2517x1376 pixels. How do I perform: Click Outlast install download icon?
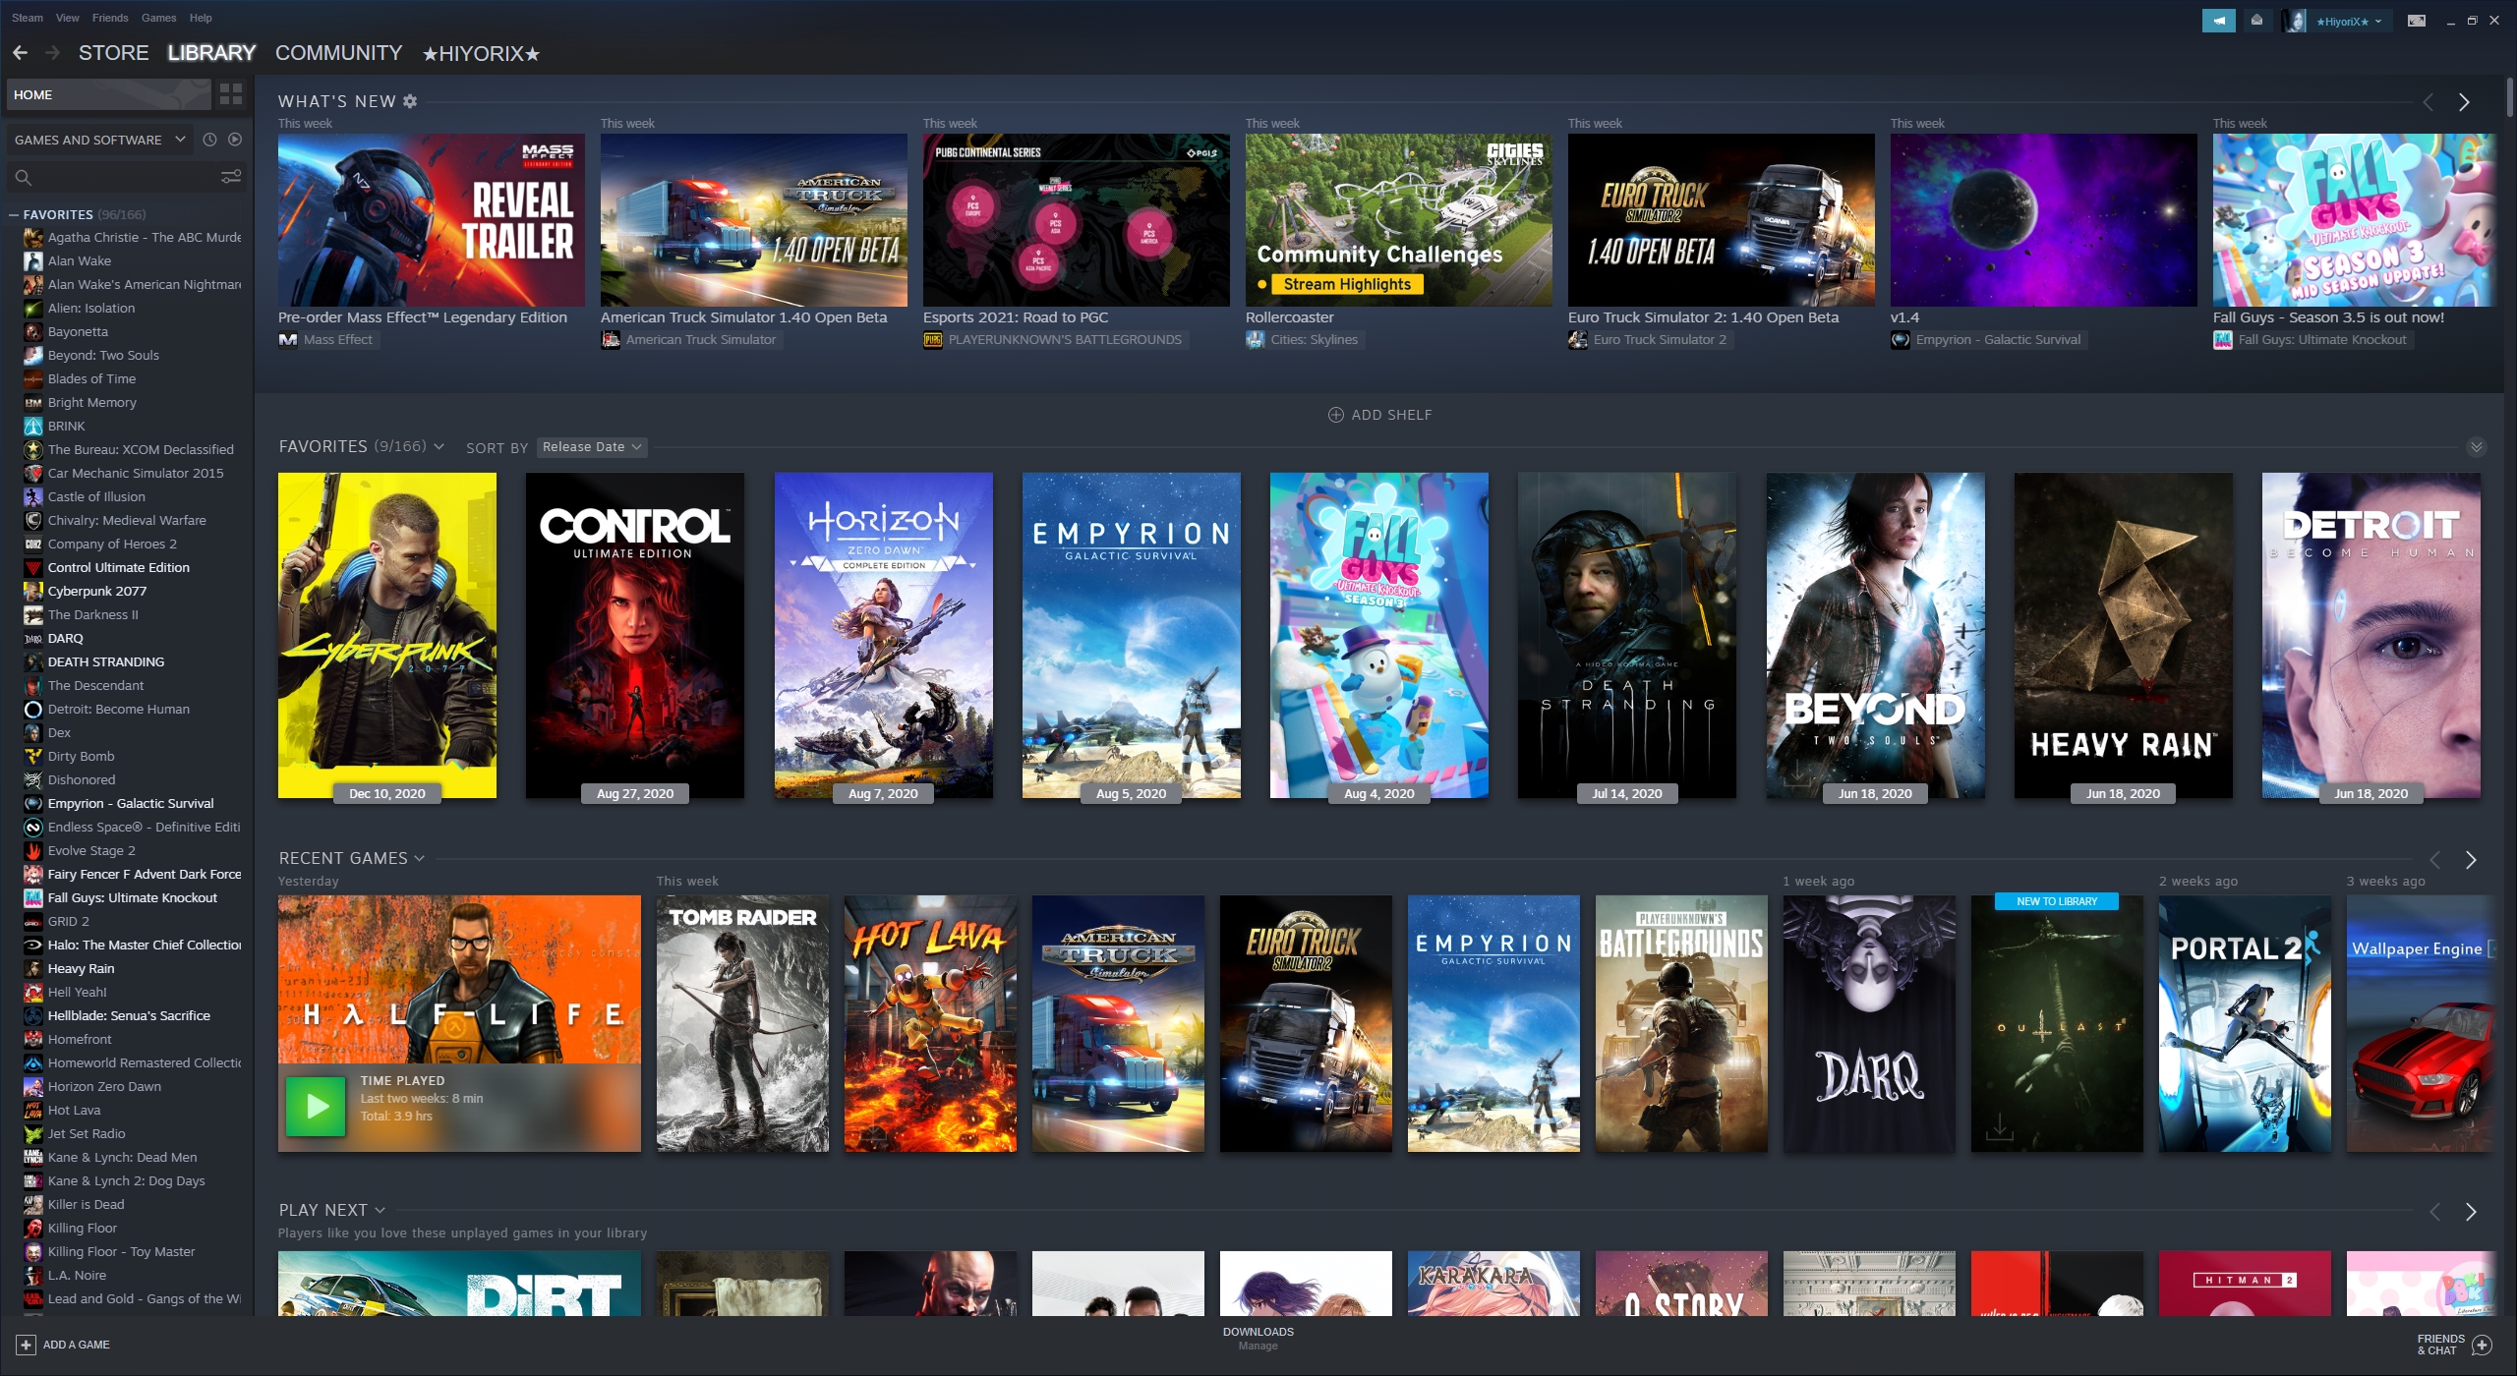pos(1999,1127)
